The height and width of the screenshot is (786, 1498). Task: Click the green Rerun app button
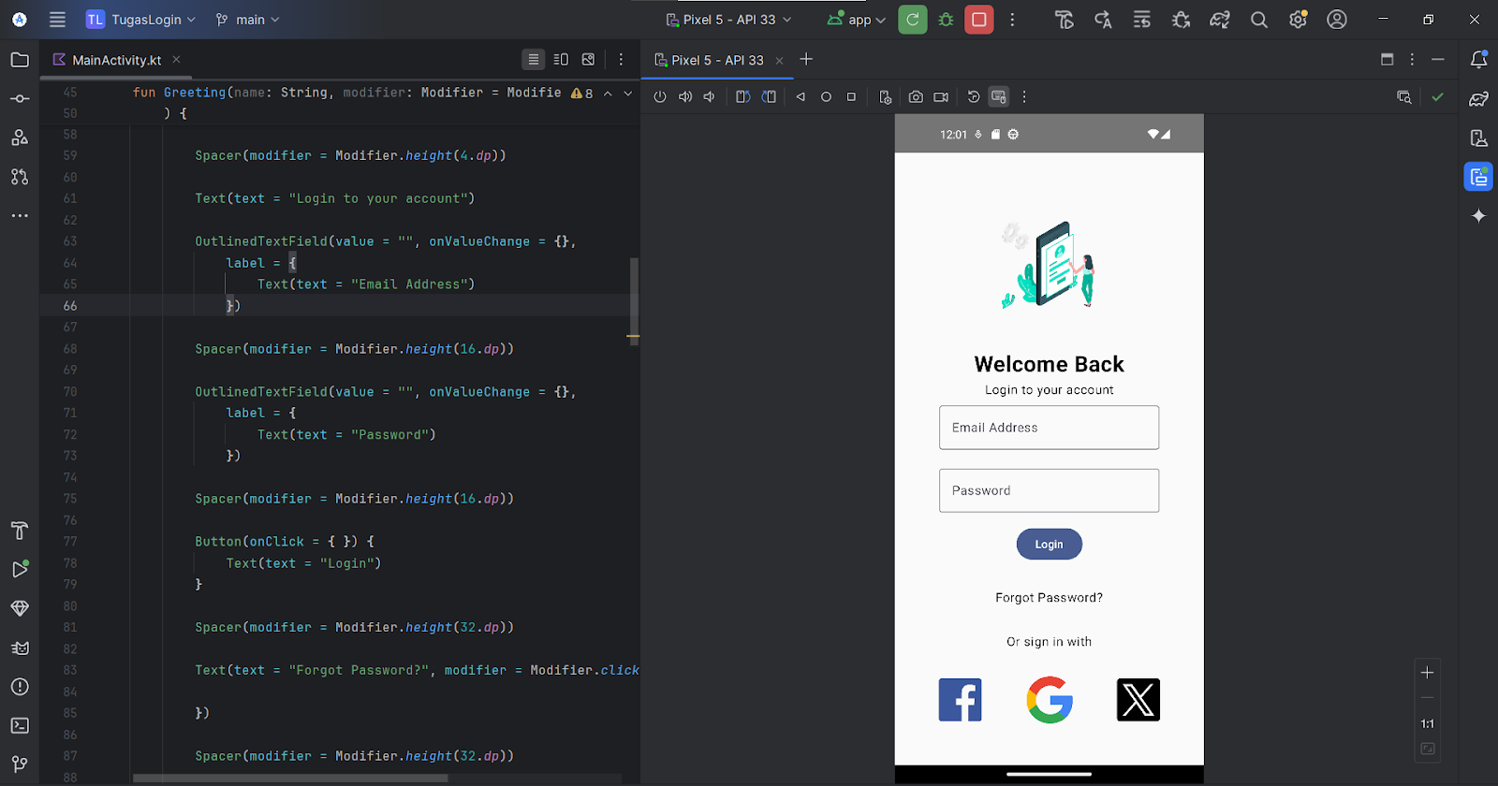tap(913, 20)
